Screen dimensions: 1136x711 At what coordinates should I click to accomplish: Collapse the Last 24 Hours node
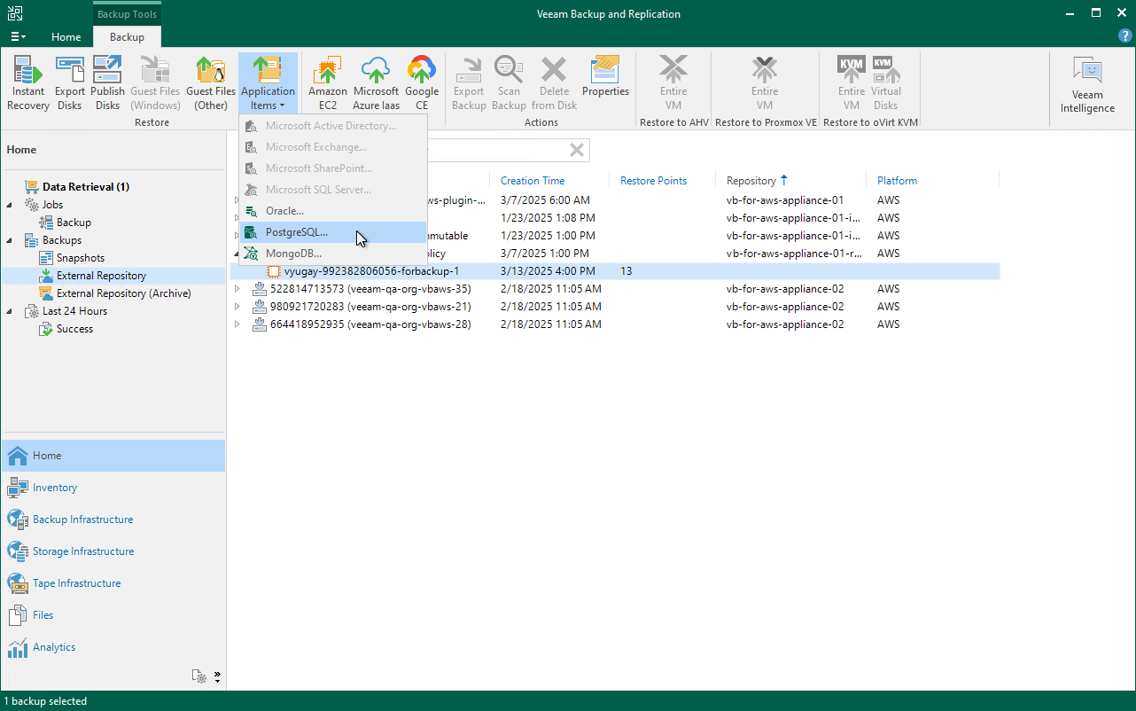(10, 311)
